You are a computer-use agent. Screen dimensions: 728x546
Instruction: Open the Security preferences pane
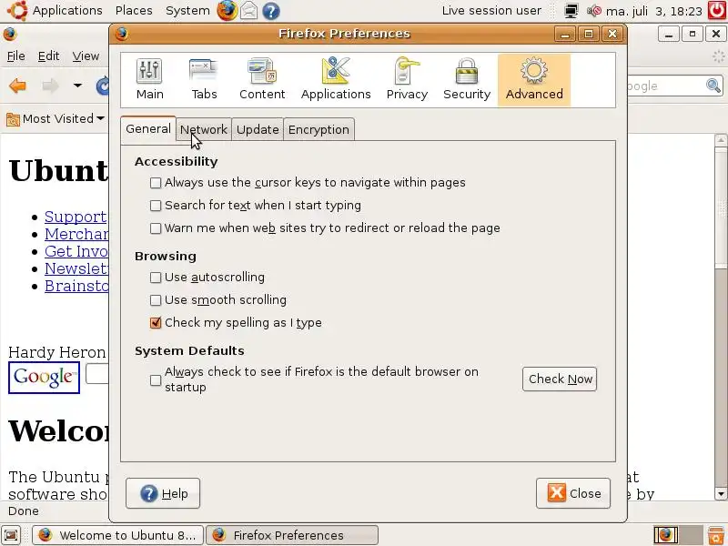467,80
